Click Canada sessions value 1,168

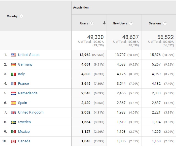(x=156, y=141)
